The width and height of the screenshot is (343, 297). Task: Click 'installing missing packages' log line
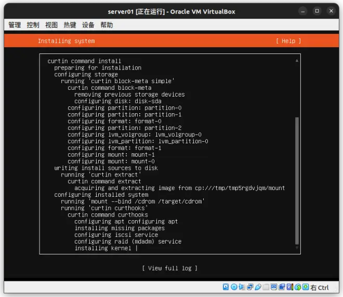(x=120, y=228)
